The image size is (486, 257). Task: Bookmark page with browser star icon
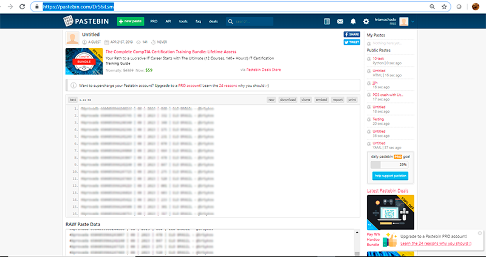click(445, 7)
